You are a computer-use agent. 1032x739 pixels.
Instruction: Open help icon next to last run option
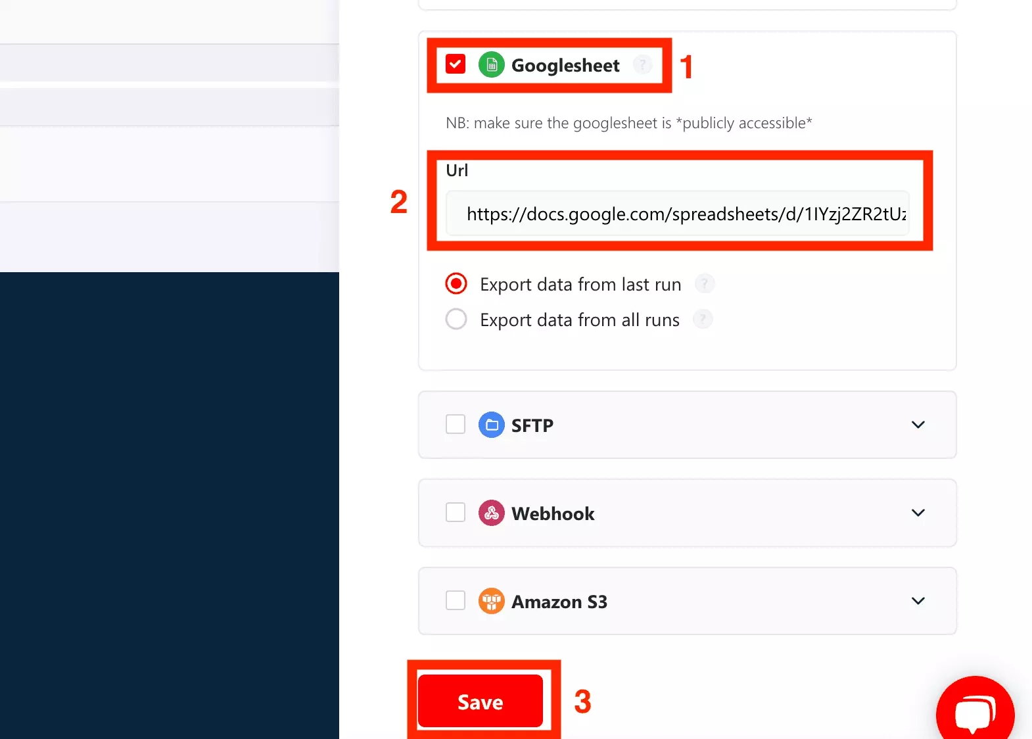(704, 284)
